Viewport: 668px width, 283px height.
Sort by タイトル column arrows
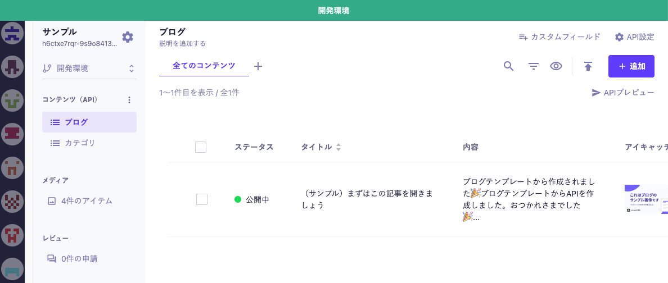point(338,147)
